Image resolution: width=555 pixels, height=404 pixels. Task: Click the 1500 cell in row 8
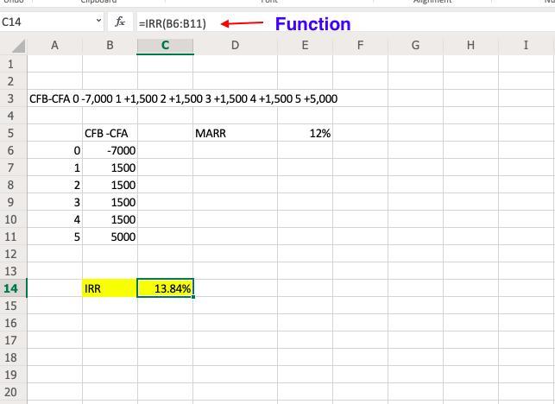point(110,185)
